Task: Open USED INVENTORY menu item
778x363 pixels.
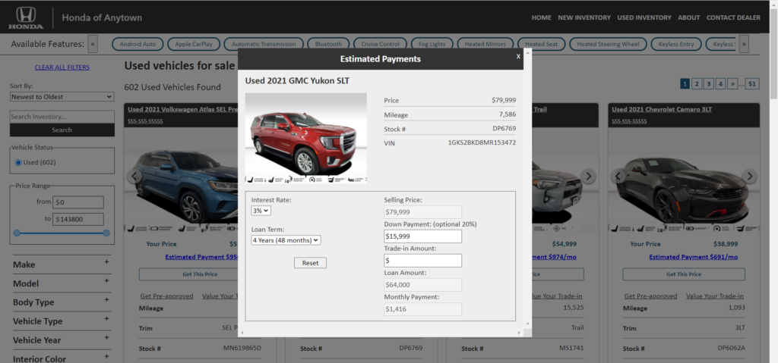Action: coord(644,17)
